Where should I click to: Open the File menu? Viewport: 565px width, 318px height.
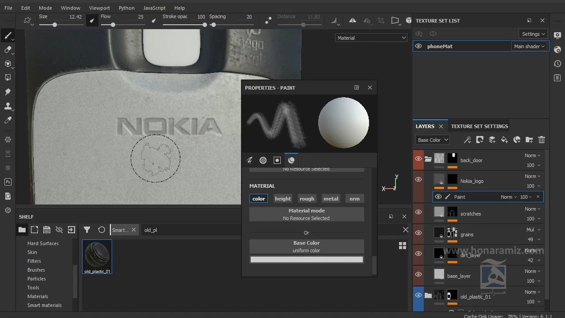pos(8,8)
